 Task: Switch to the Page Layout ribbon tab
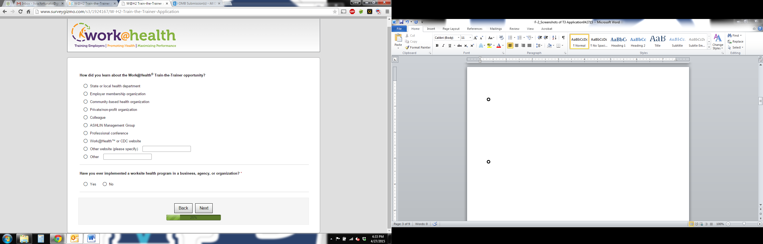click(x=451, y=29)
